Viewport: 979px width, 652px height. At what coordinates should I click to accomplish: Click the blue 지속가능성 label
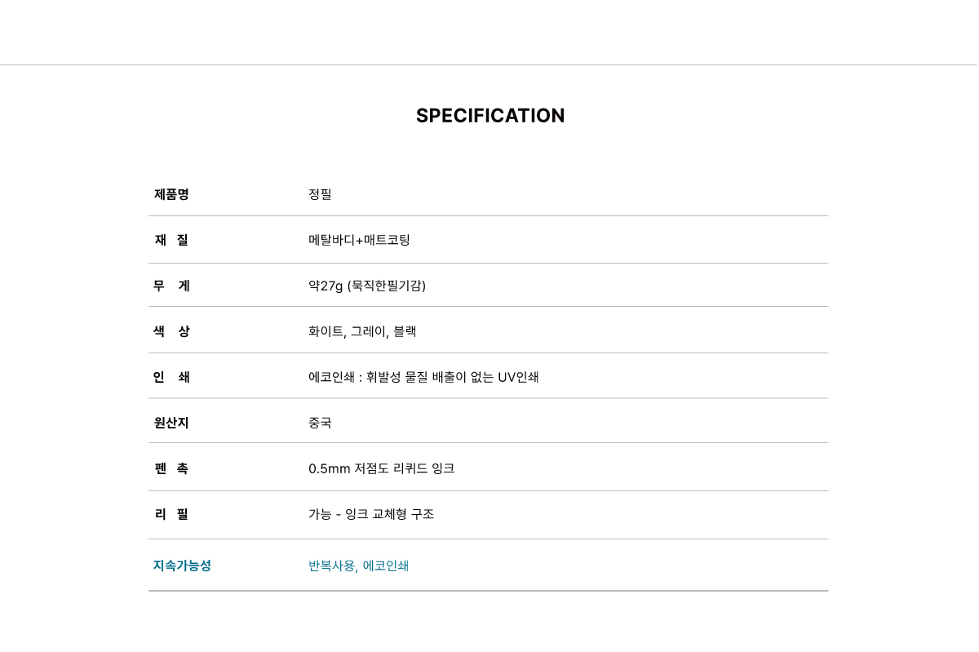pyautogui.click(x=182, y=566)
